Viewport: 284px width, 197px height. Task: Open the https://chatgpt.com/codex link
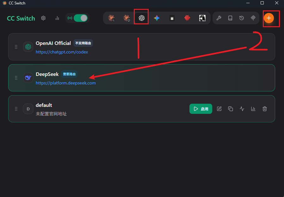point(62,52)
